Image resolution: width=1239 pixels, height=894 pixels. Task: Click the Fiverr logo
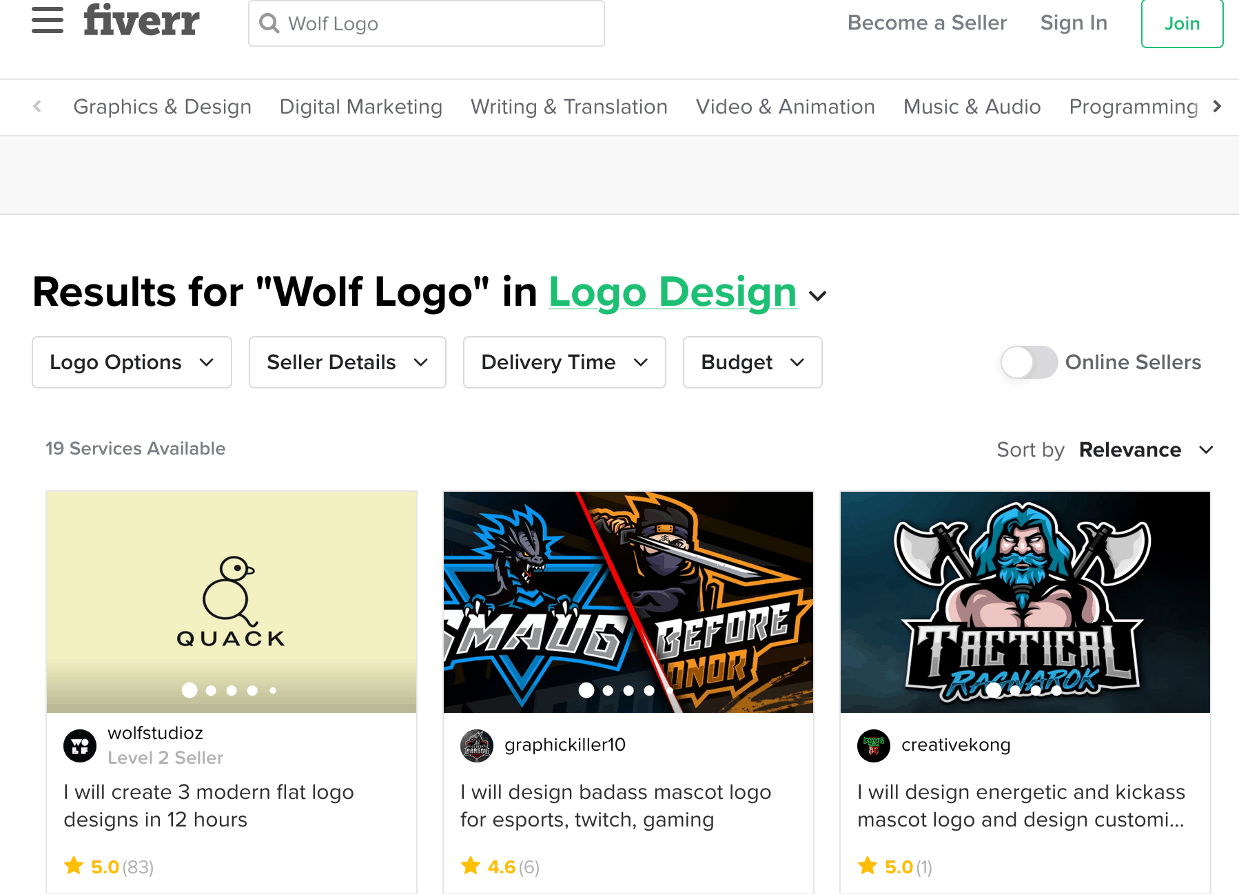[x=141, y=19]
